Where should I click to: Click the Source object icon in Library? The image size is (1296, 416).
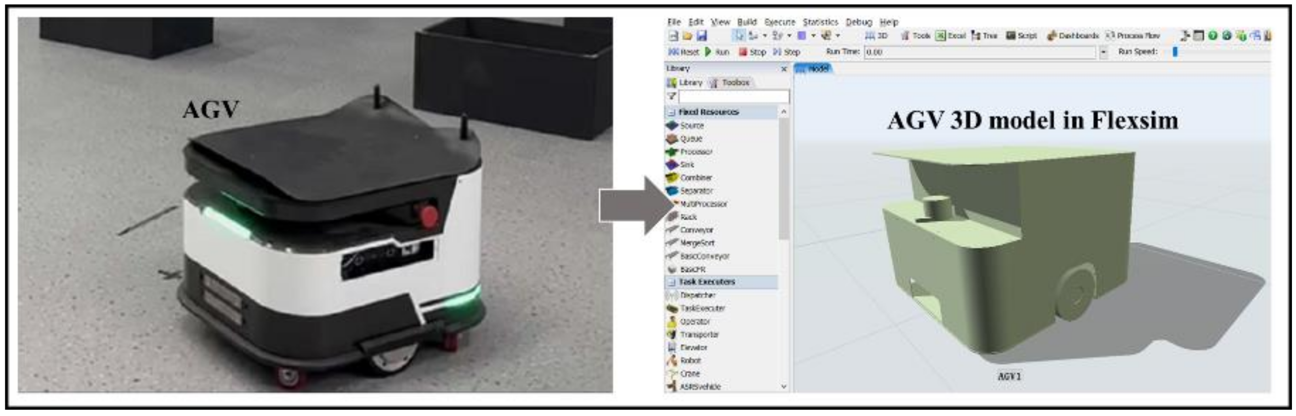tap(671, 125)
